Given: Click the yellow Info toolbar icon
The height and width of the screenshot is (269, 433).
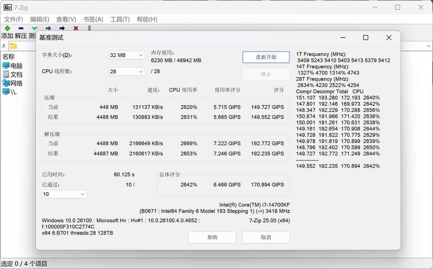Looking at the screenshot, I should (90, 28).
